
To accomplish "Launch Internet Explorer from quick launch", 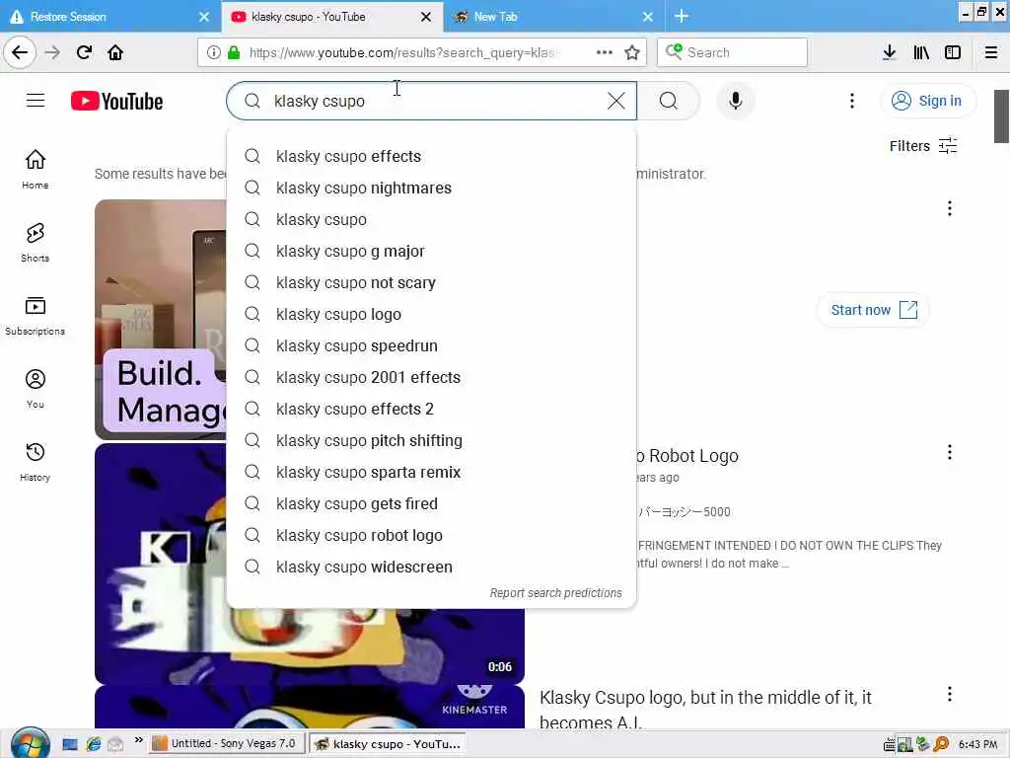I will [x=94, y=744].
